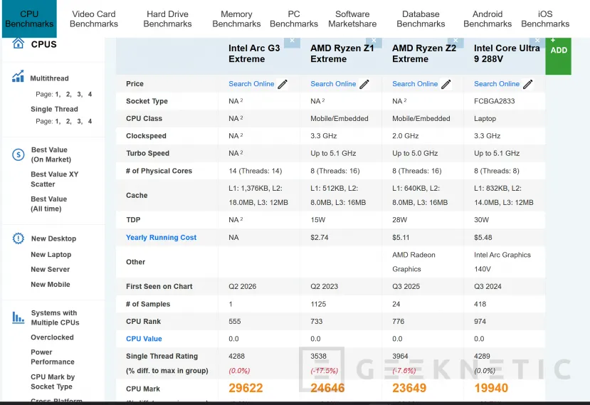Open Single Thread sidebar link
590x405 pixels.
tap(54, 109)
